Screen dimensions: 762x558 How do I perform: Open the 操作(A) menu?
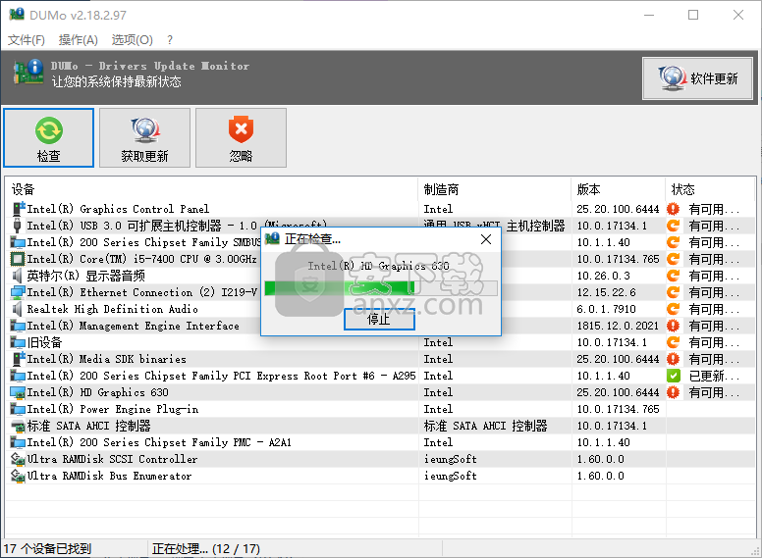tap(79, 40)
